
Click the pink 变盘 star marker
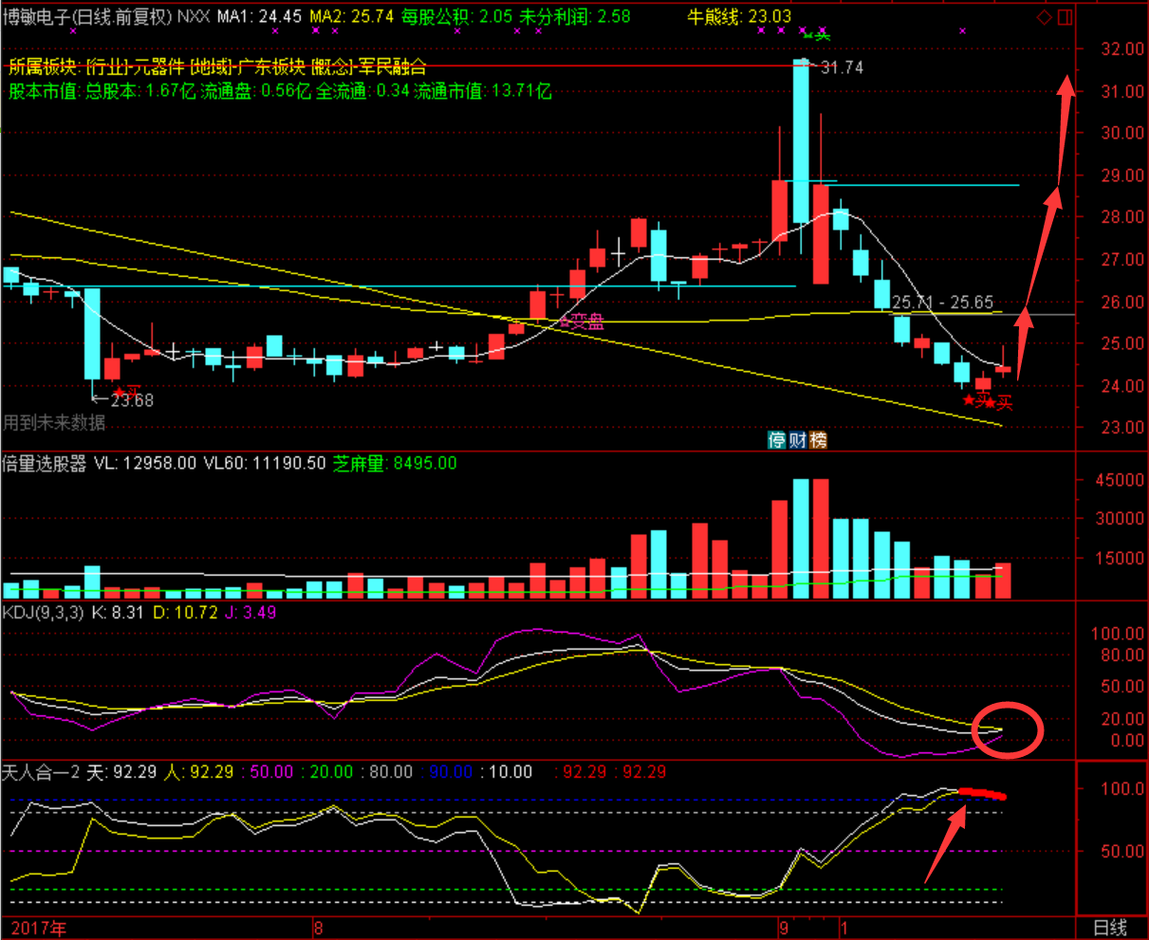pyautogui.click(x=582, y=322)
